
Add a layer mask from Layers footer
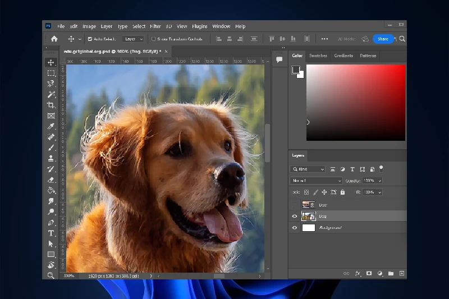pyautogui.click(x=369, y=274)
